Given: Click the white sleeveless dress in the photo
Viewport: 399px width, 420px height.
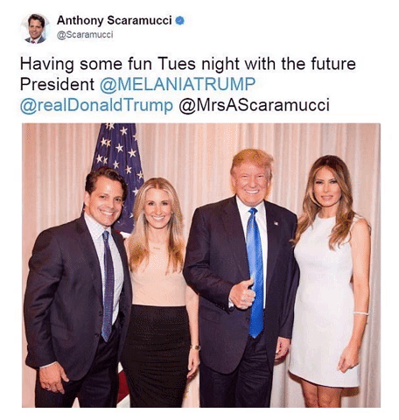Looking at the screenshot, I should coord(326,300).
